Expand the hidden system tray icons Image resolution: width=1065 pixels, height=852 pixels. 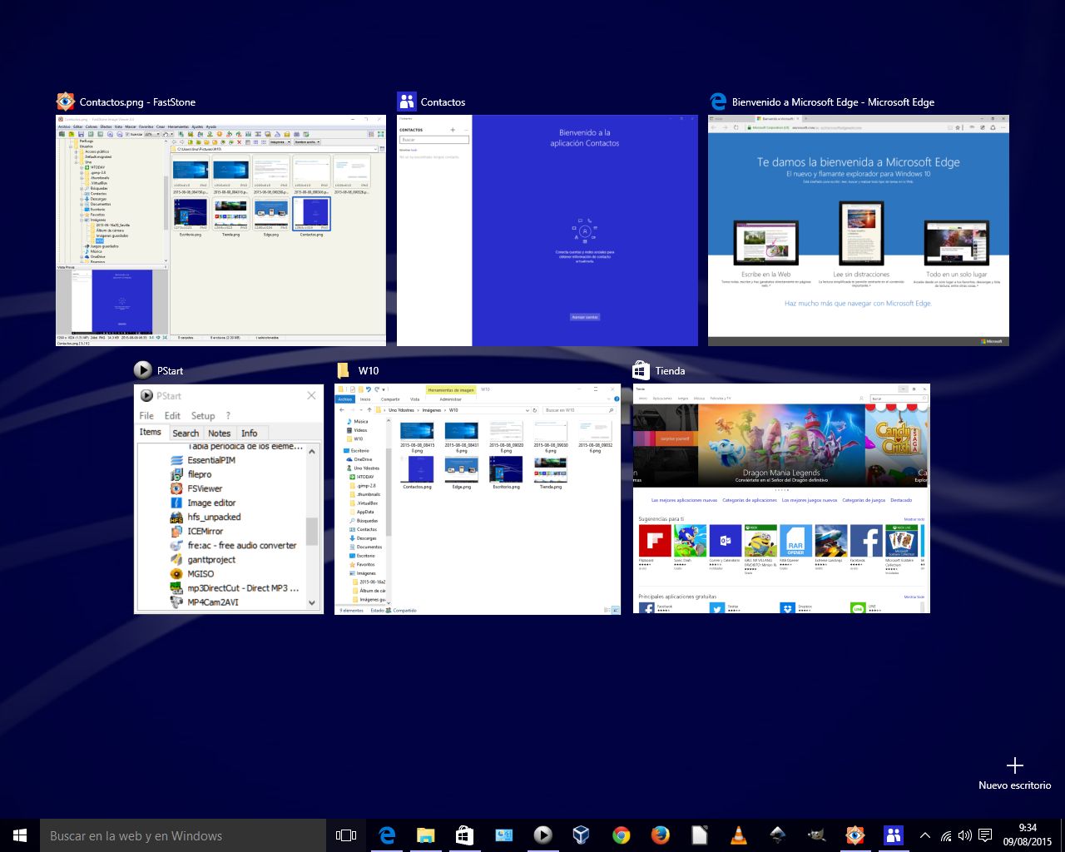(x=924, y=835)
